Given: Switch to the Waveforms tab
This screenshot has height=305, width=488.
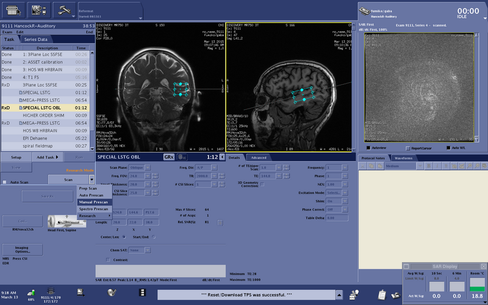Looking at the screenshot, I should 403,158.
